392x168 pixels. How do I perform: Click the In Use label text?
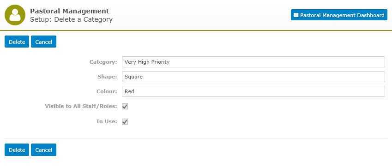coord(107,122)
